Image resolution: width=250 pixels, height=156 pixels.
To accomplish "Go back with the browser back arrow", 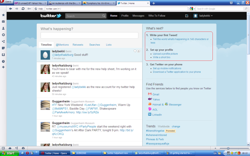I will (x=11, y=9).
